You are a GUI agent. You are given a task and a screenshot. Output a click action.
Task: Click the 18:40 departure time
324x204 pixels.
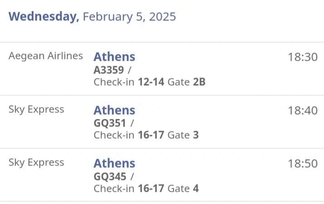click(303, 110)
